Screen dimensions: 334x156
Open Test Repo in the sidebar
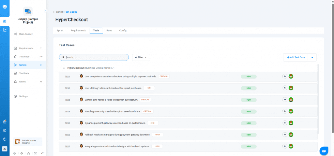(24, 56)
